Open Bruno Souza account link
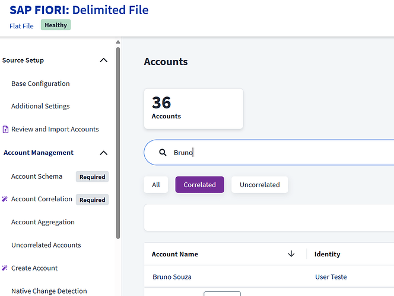 pyautogui.click(x=172, y=277)
